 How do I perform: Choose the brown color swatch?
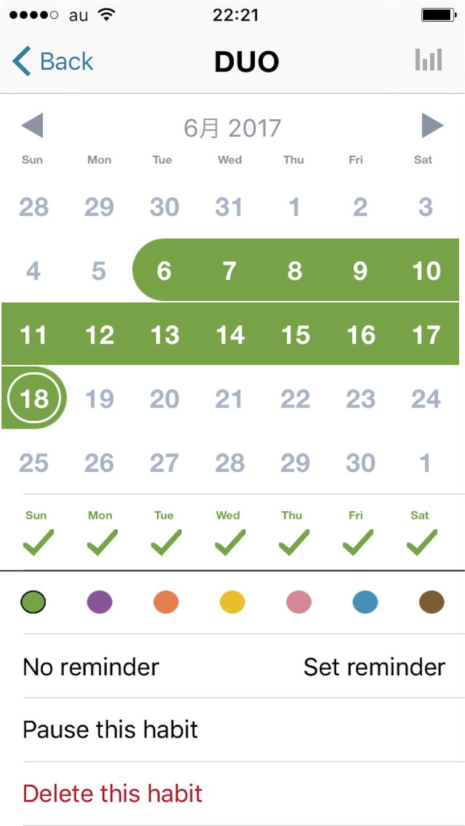tap(431, 602)
